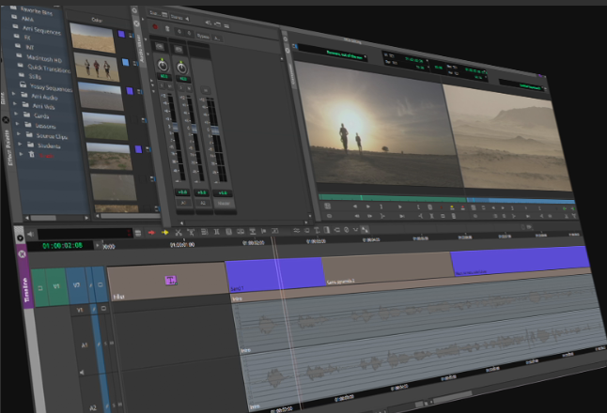The image size is (607, 413).
Task: Expand the Source Clips folder
Action: (x=19, y=134)
